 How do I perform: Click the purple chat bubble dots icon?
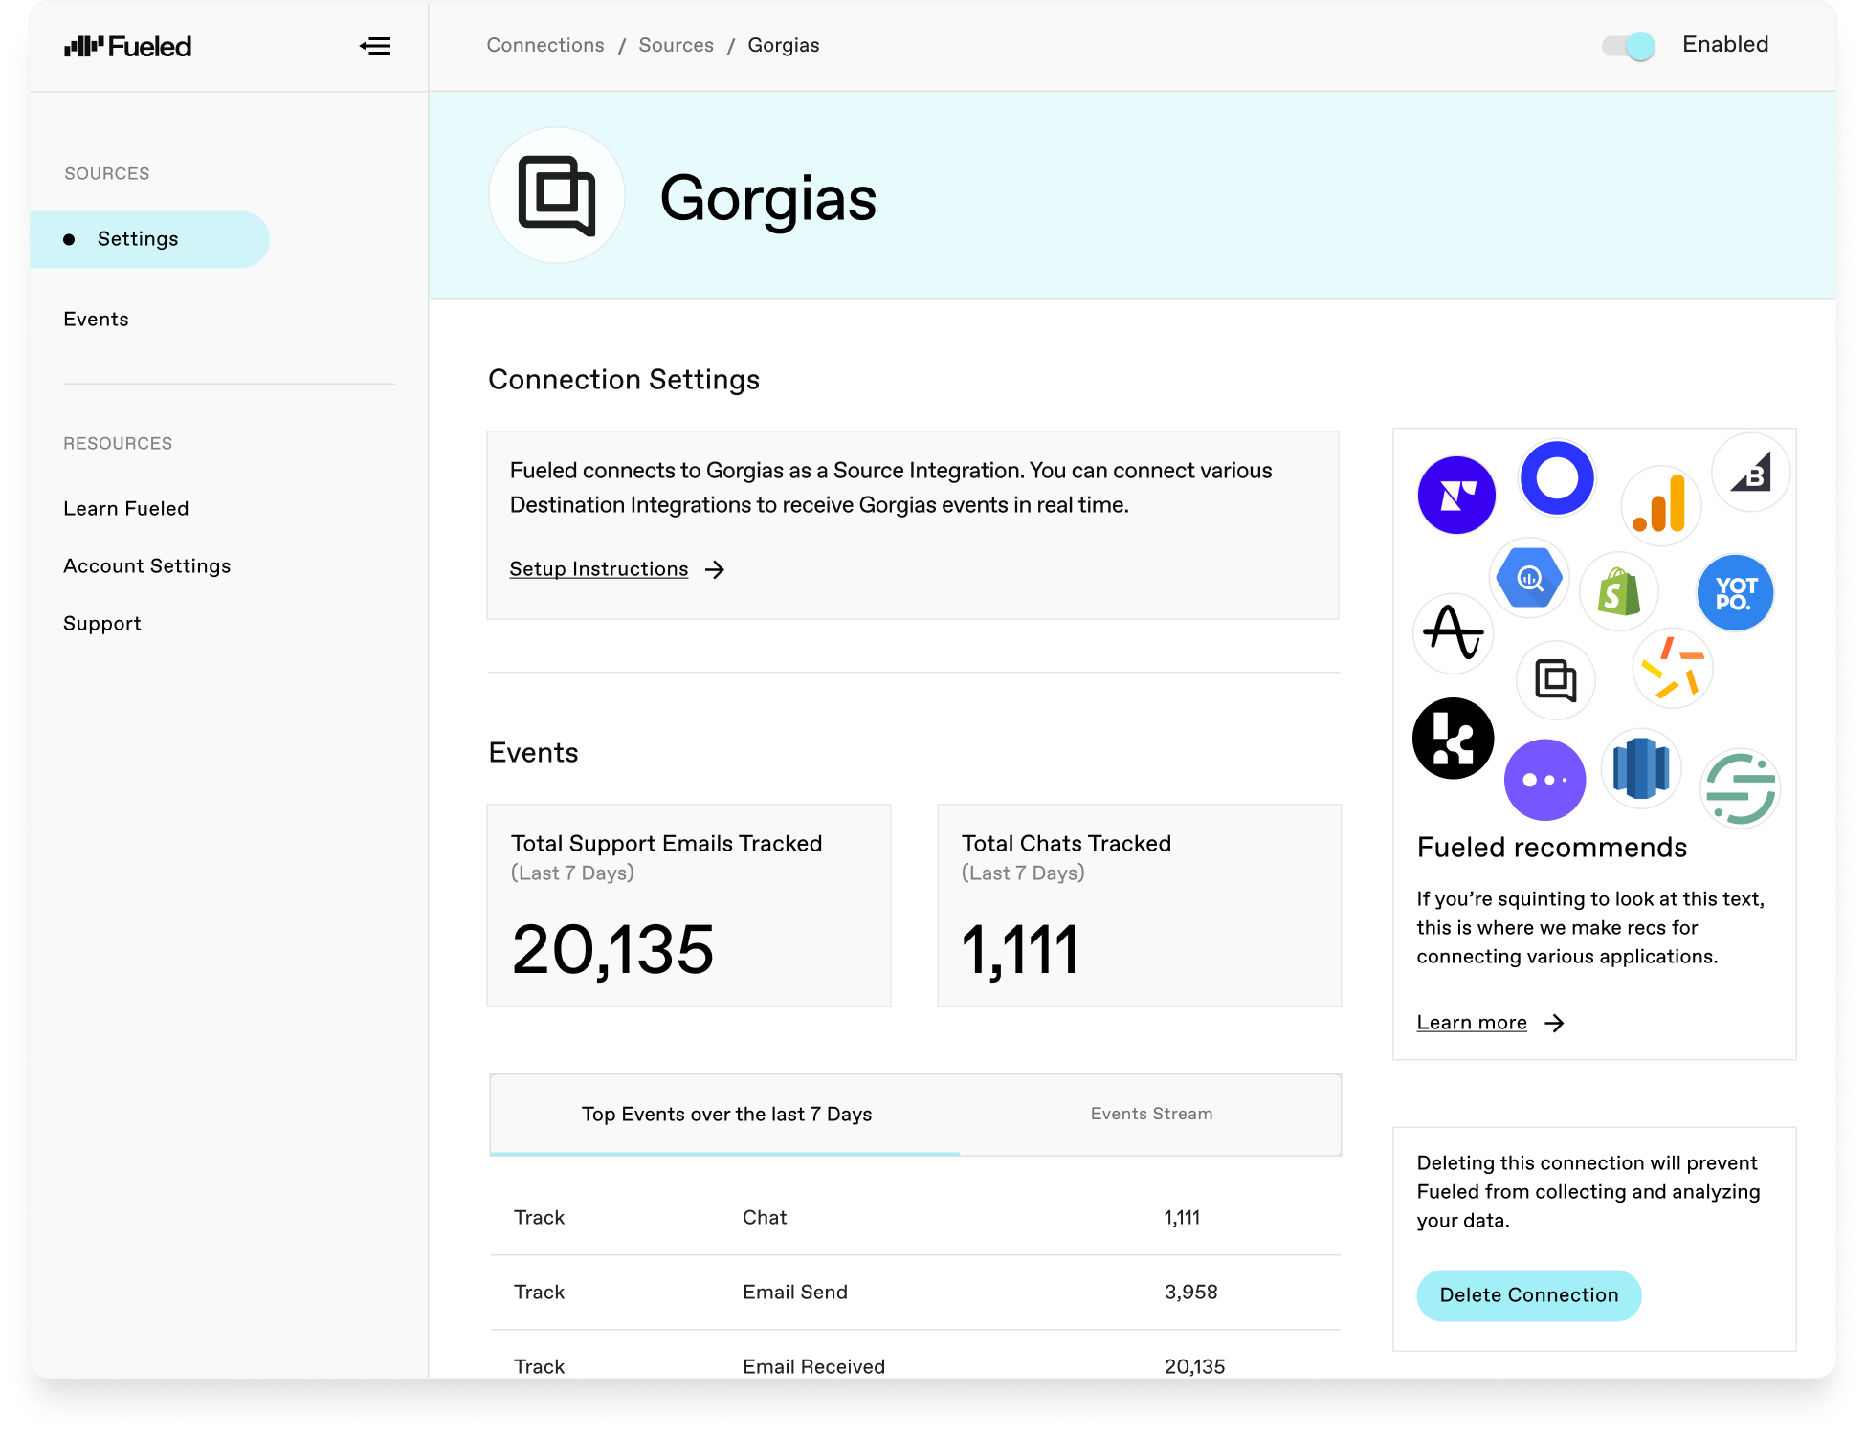[x=1544, y=780]
